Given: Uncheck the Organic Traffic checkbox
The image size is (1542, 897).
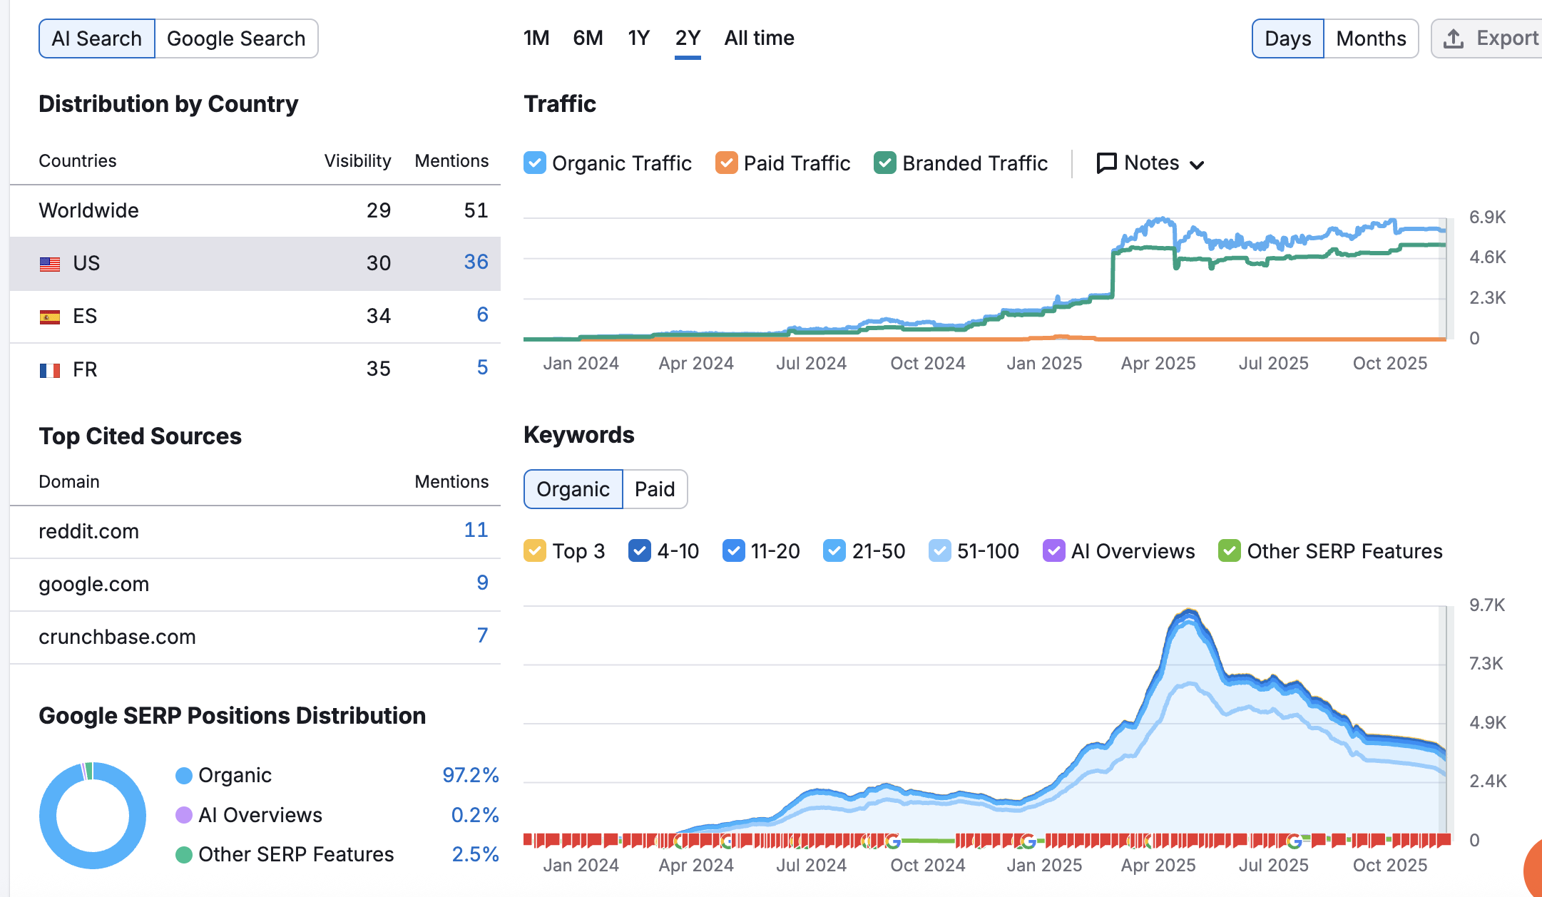Looking at the screenshot, I should tap(535, 163).
